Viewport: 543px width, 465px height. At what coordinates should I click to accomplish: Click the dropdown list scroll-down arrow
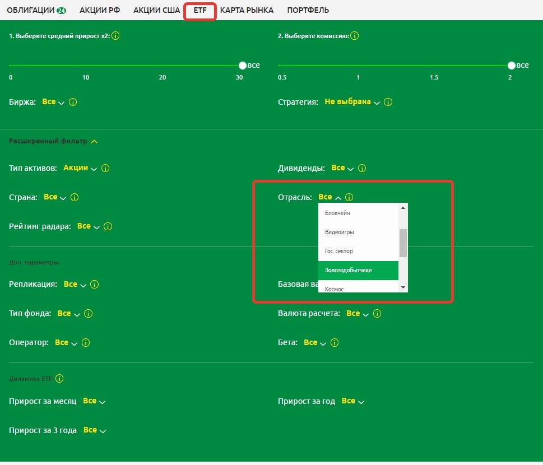pyautogui.click(x=402, y=287)
